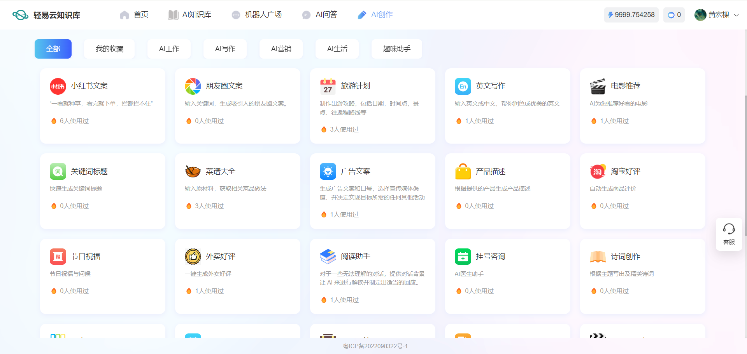
Task: Open the AI知识库 navigation item
Action: coord(189,15)
